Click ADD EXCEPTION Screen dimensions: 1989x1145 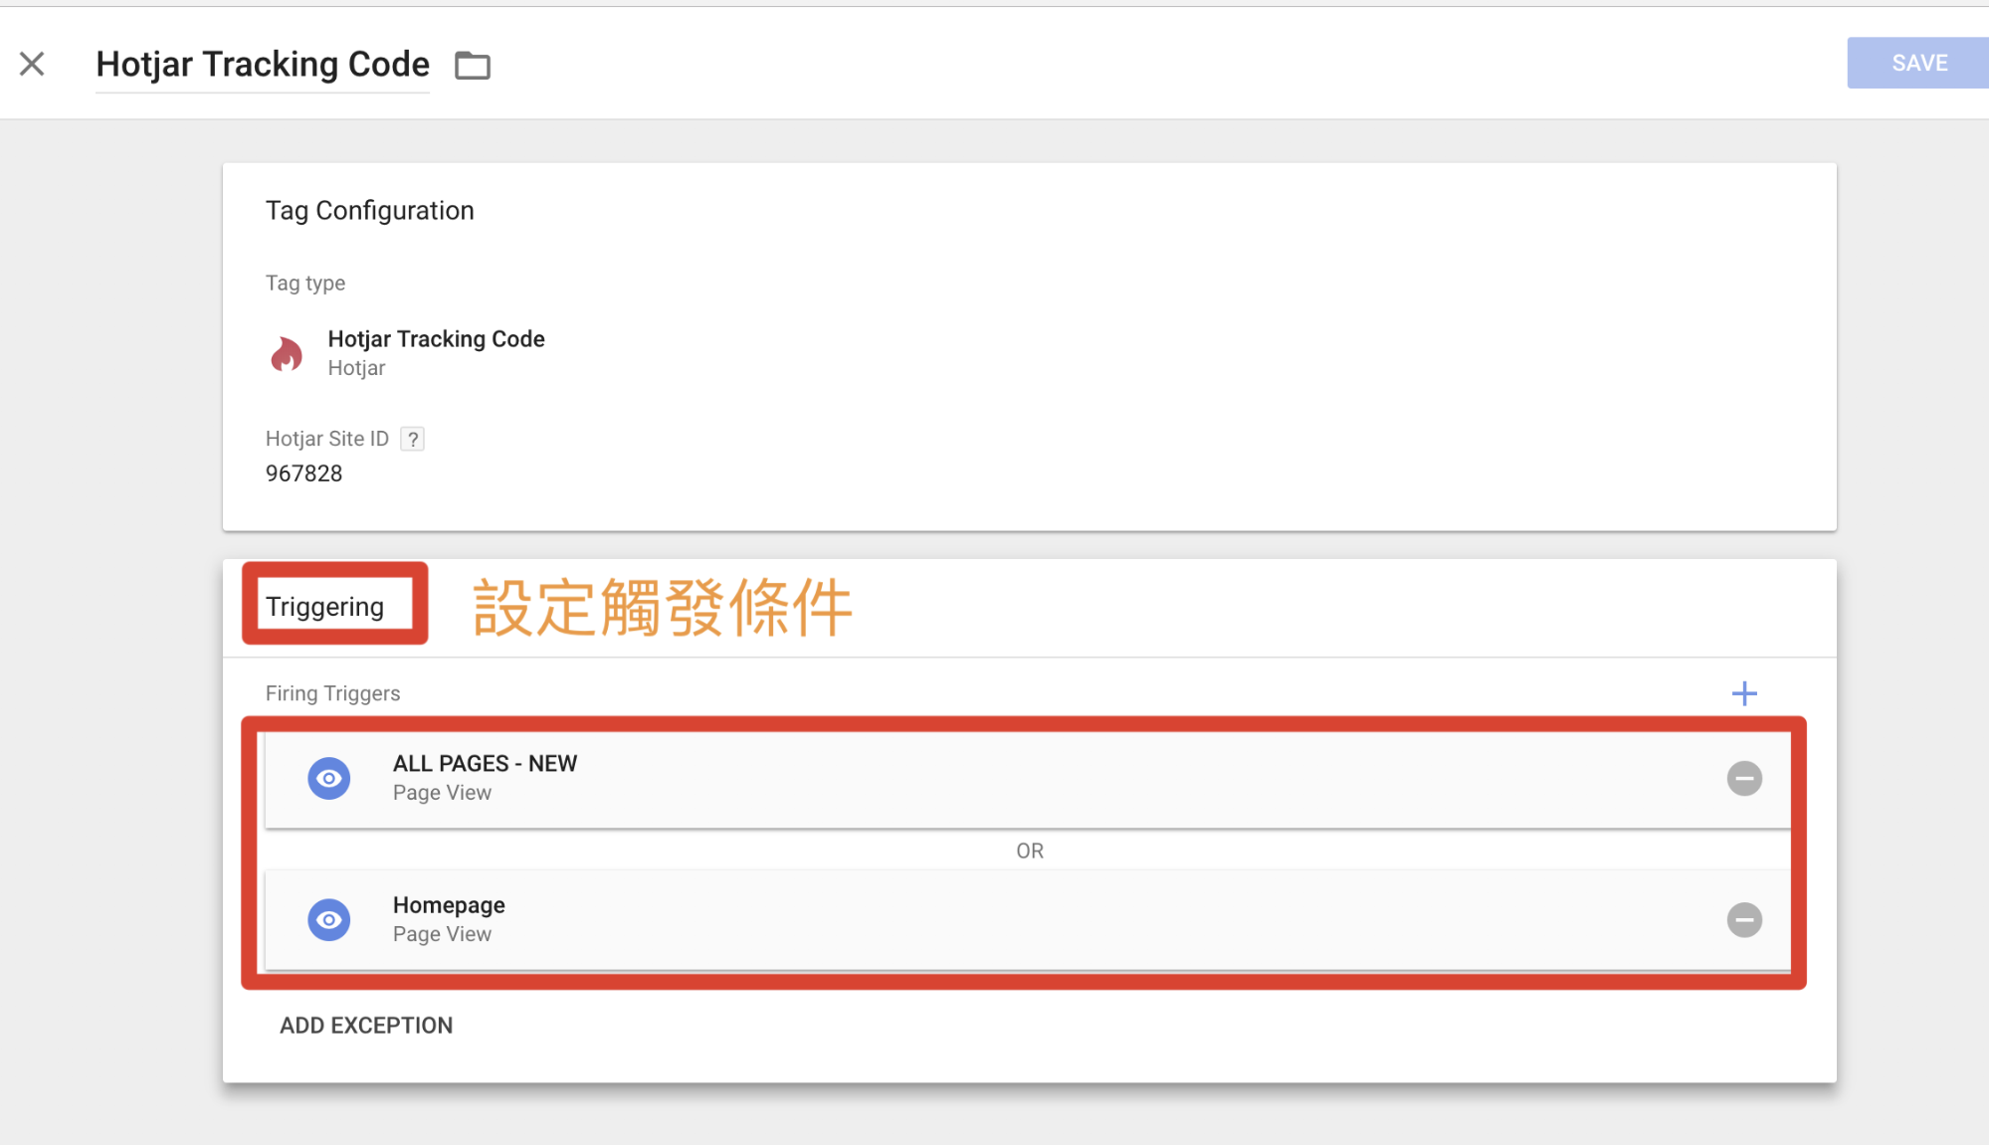click(x=366, y=1026)
